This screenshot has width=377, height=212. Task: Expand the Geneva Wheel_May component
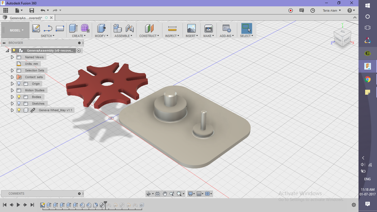[12, 110]
